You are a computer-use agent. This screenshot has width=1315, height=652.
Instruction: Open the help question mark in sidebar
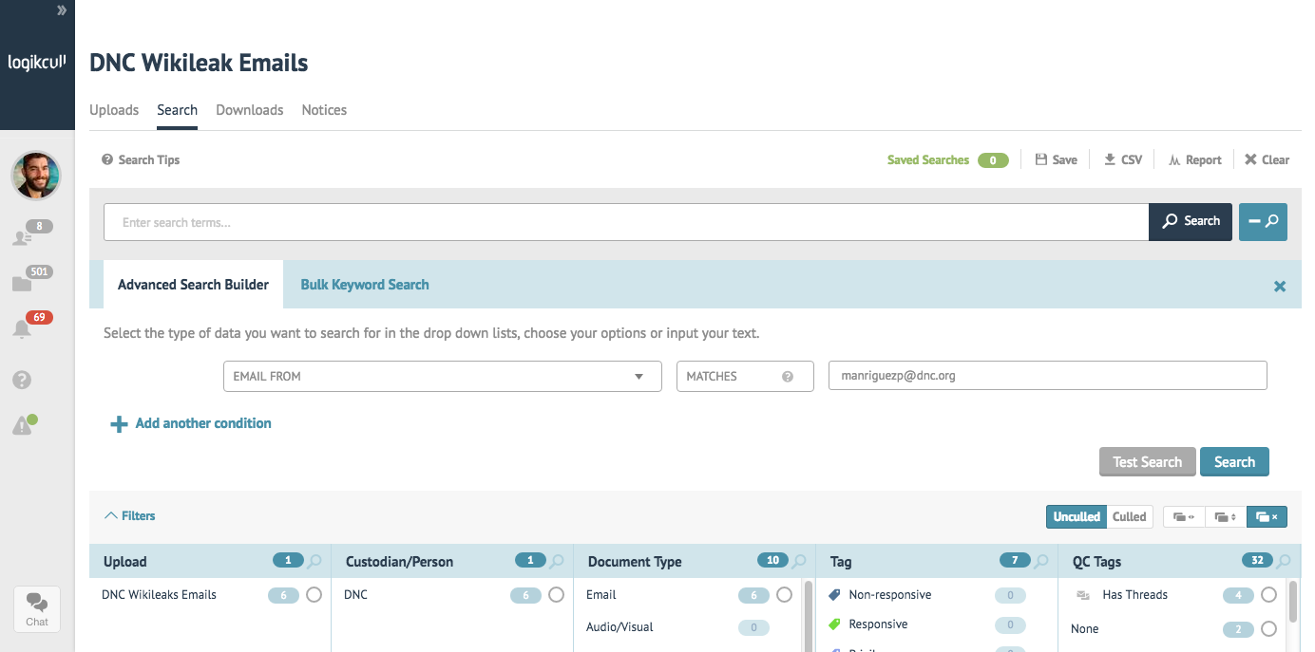(22, 380)
